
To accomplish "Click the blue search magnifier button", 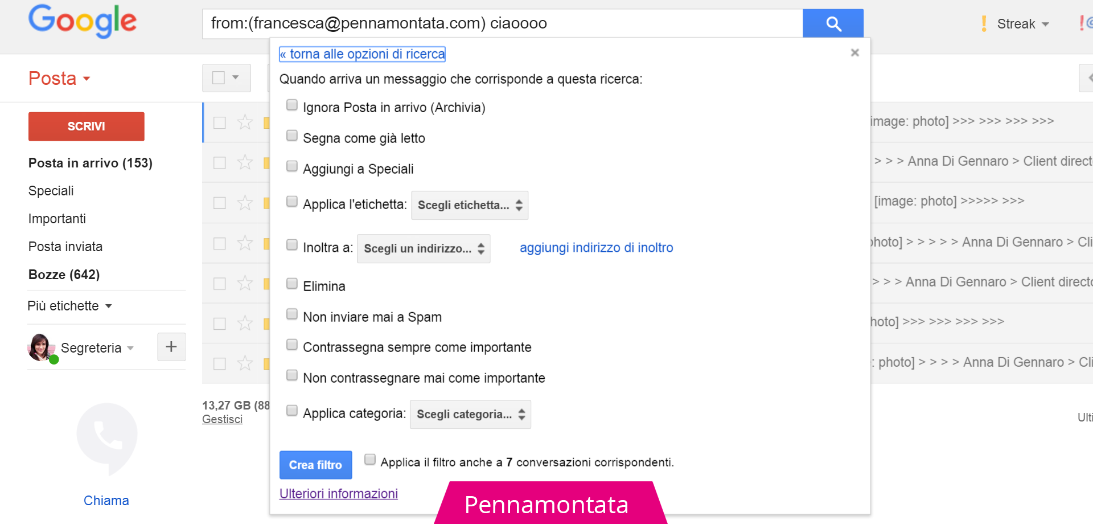I will pyautogui.click(x=833, y=23).
